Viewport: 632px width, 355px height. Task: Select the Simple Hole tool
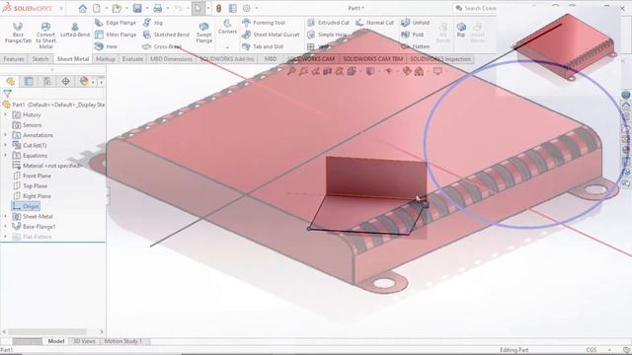[327, 35]
